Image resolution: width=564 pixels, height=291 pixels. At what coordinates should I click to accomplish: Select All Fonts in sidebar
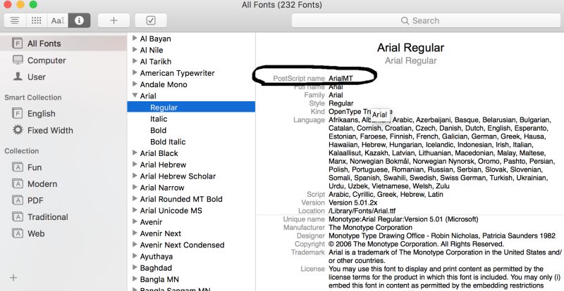click(63, 44)
